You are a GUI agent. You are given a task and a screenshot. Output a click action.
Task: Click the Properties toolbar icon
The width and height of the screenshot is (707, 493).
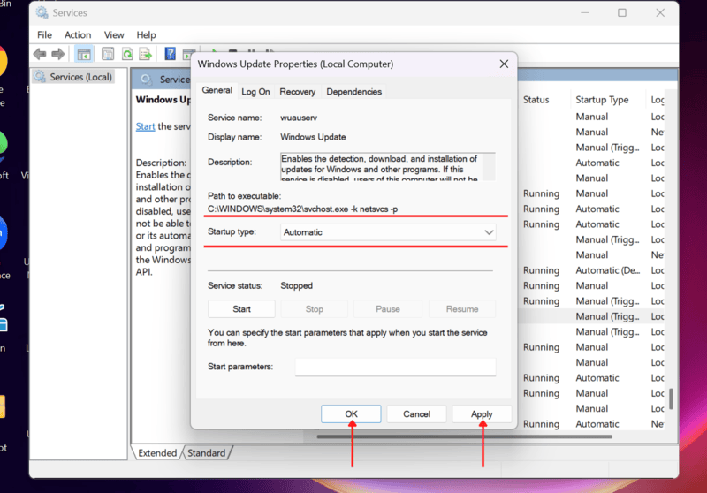coord(108,55)
